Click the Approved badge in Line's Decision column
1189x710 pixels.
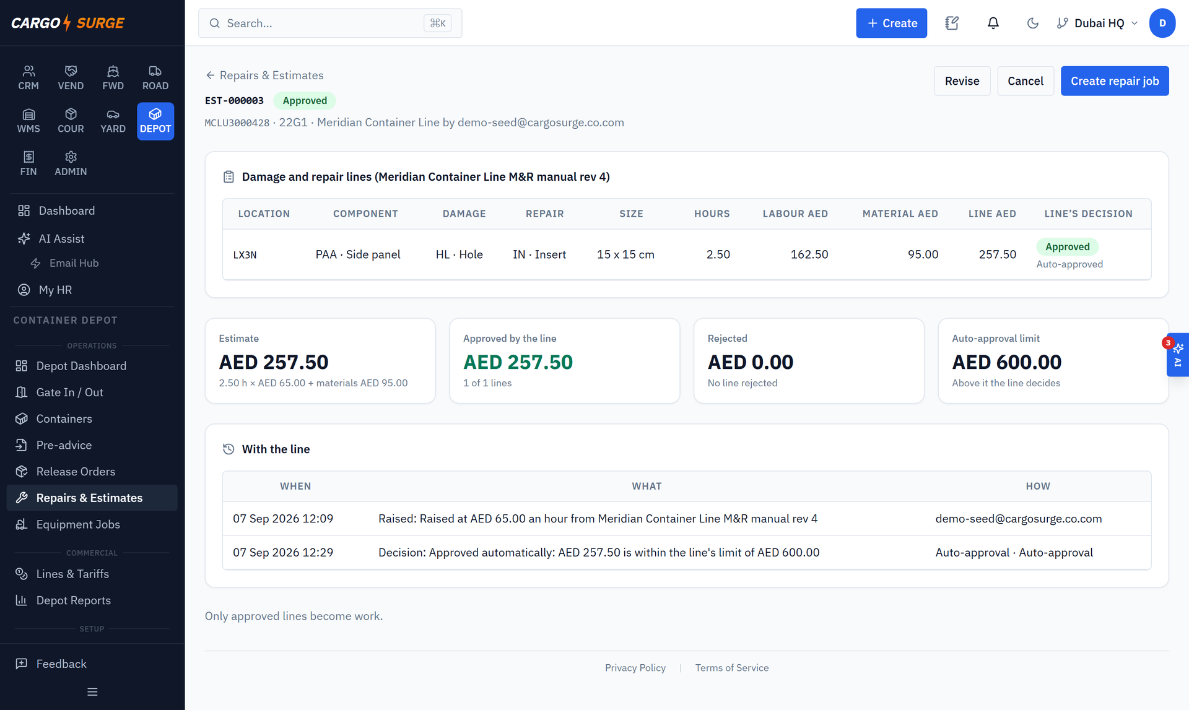pyautogui.click(x=1067, y=246)
